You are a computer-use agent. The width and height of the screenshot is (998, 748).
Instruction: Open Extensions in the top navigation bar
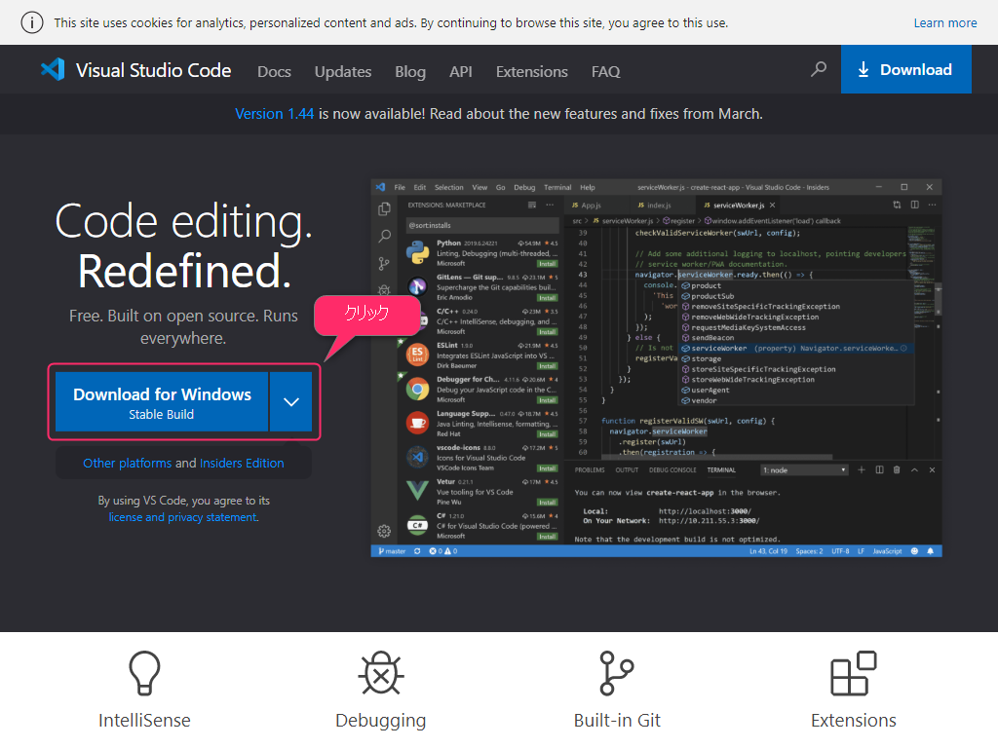pyautogui.click(x=531, y=71)
